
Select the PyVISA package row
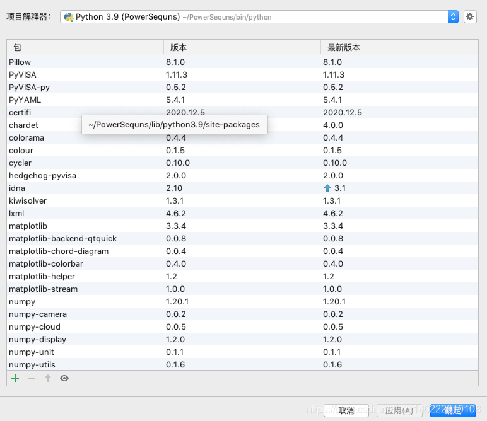(242, 75)
